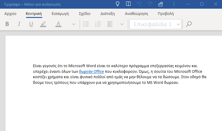The height and width of the screenshot is (131, 222).
Task: Open the Αρχείο tab
Action: pos(10,14)
